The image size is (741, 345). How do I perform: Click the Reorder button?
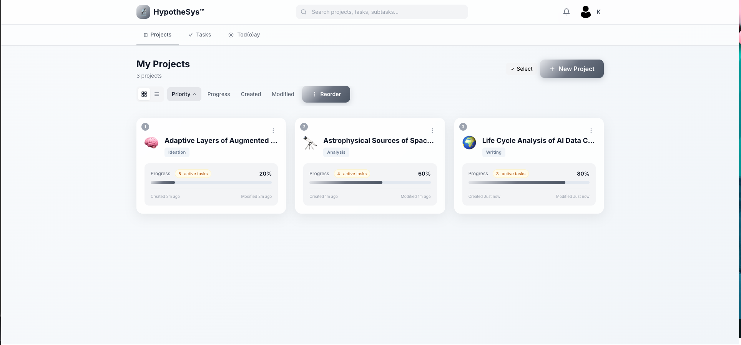point(326,94)
